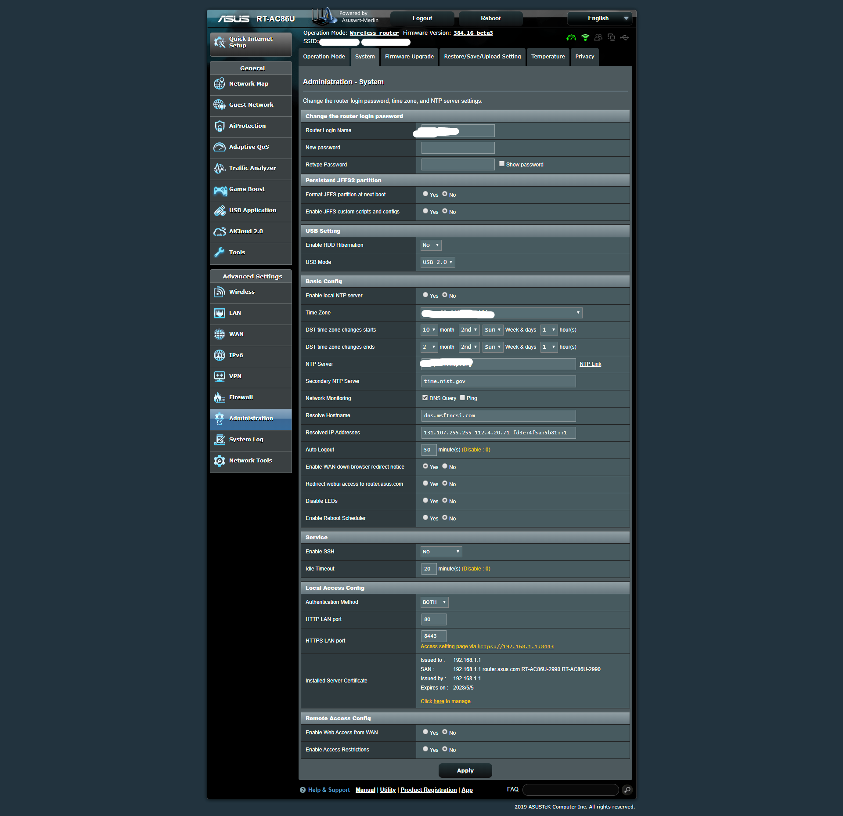Open LAN settings icon

pyautogui.click(x=220, y=313)
